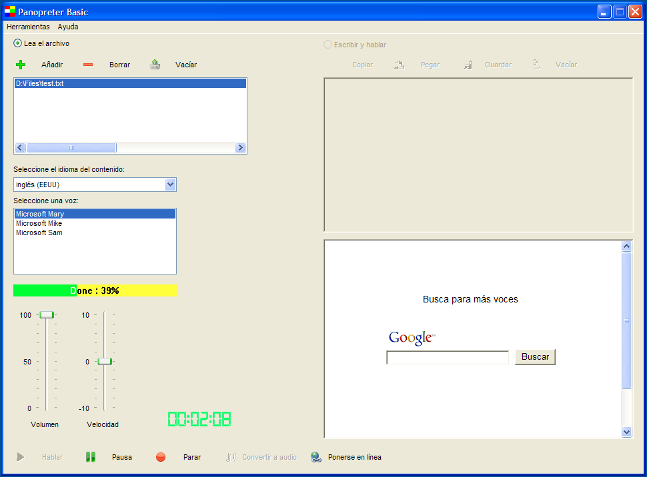Select the Microsoft Mike voice

[95, 223]
